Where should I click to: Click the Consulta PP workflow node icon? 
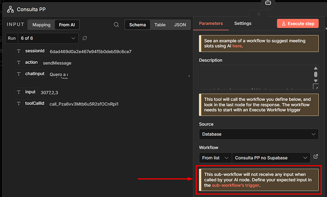tap(10, 9)
